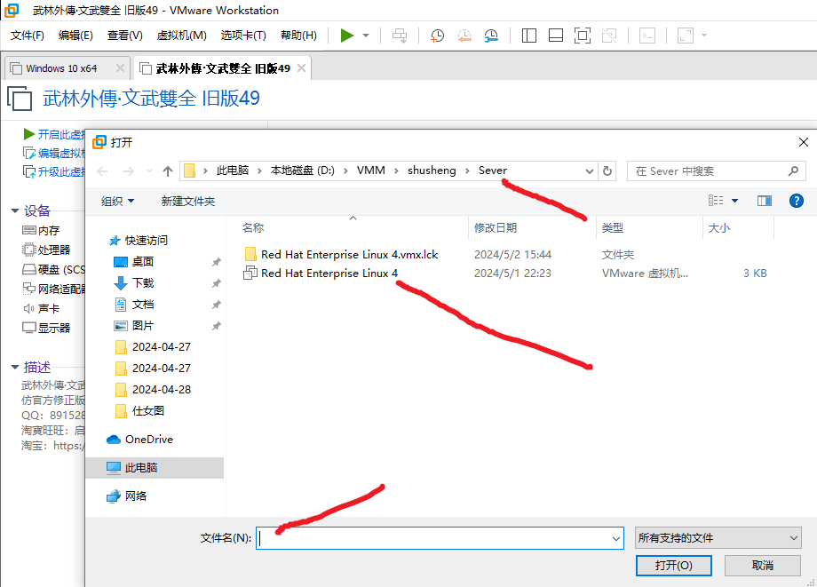Close the Windows 10 x64 tab
The width and height of the screenshot is (817, 587).
coord(120,68)
